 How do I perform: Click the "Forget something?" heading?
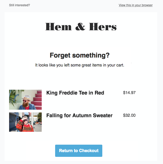(x=80, y=55)
